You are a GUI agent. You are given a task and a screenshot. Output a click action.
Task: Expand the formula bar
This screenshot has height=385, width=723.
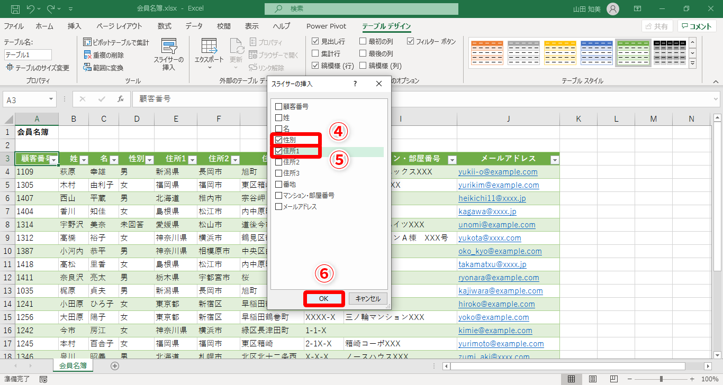[716, 99]
